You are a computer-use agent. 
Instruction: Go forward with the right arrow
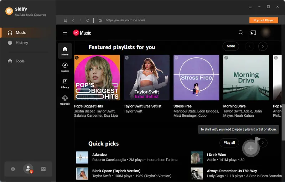[x=81, y=20]
